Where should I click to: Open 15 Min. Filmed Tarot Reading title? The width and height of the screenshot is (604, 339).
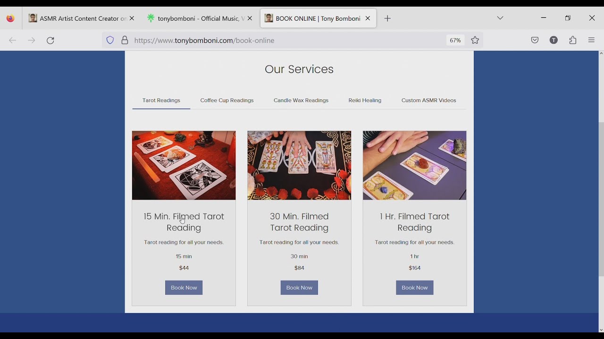click(x=184, y=222)
